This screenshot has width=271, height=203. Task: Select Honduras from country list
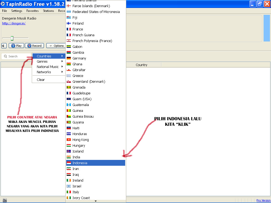click(x=96, y=134)
